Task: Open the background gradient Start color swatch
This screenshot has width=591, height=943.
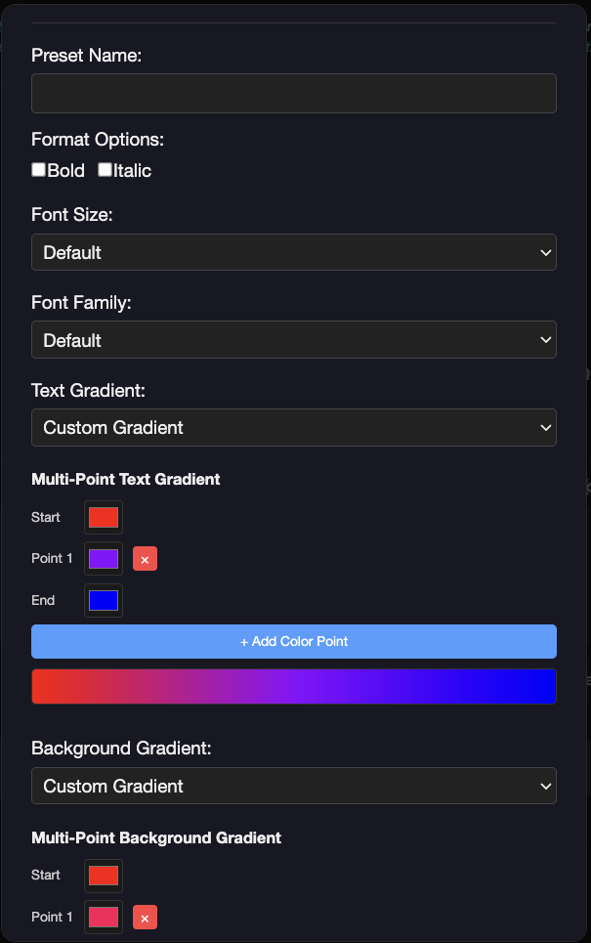Action: [104, 876]
